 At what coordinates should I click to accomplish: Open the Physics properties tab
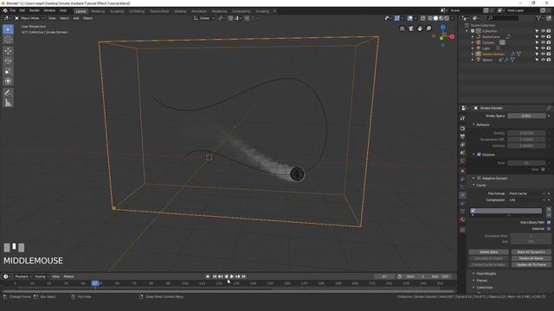tap(462, 195)
